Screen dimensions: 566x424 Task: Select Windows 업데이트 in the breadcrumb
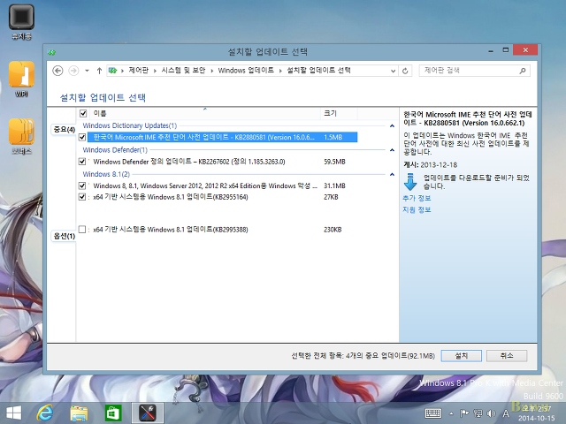(x=246, y=71)
